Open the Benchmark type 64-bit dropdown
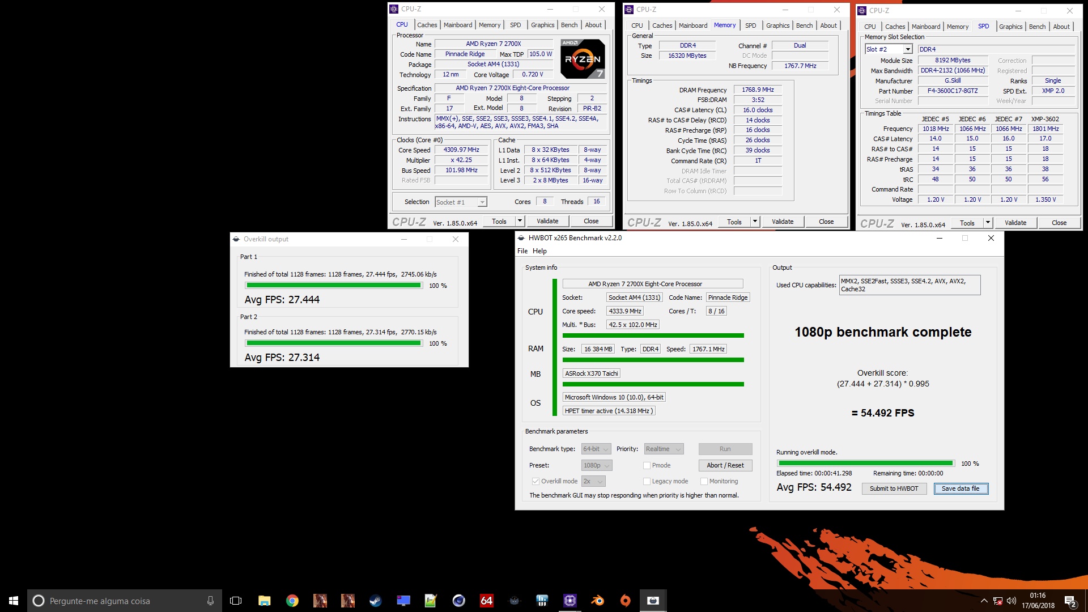Screen dimensions: 1088x612 tap(596, 449)
